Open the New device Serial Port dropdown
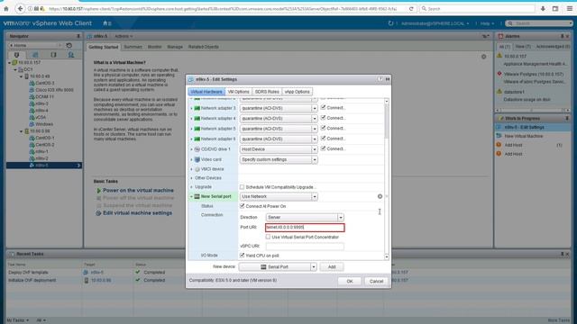577x324 pixels. (x=278, y=267)
